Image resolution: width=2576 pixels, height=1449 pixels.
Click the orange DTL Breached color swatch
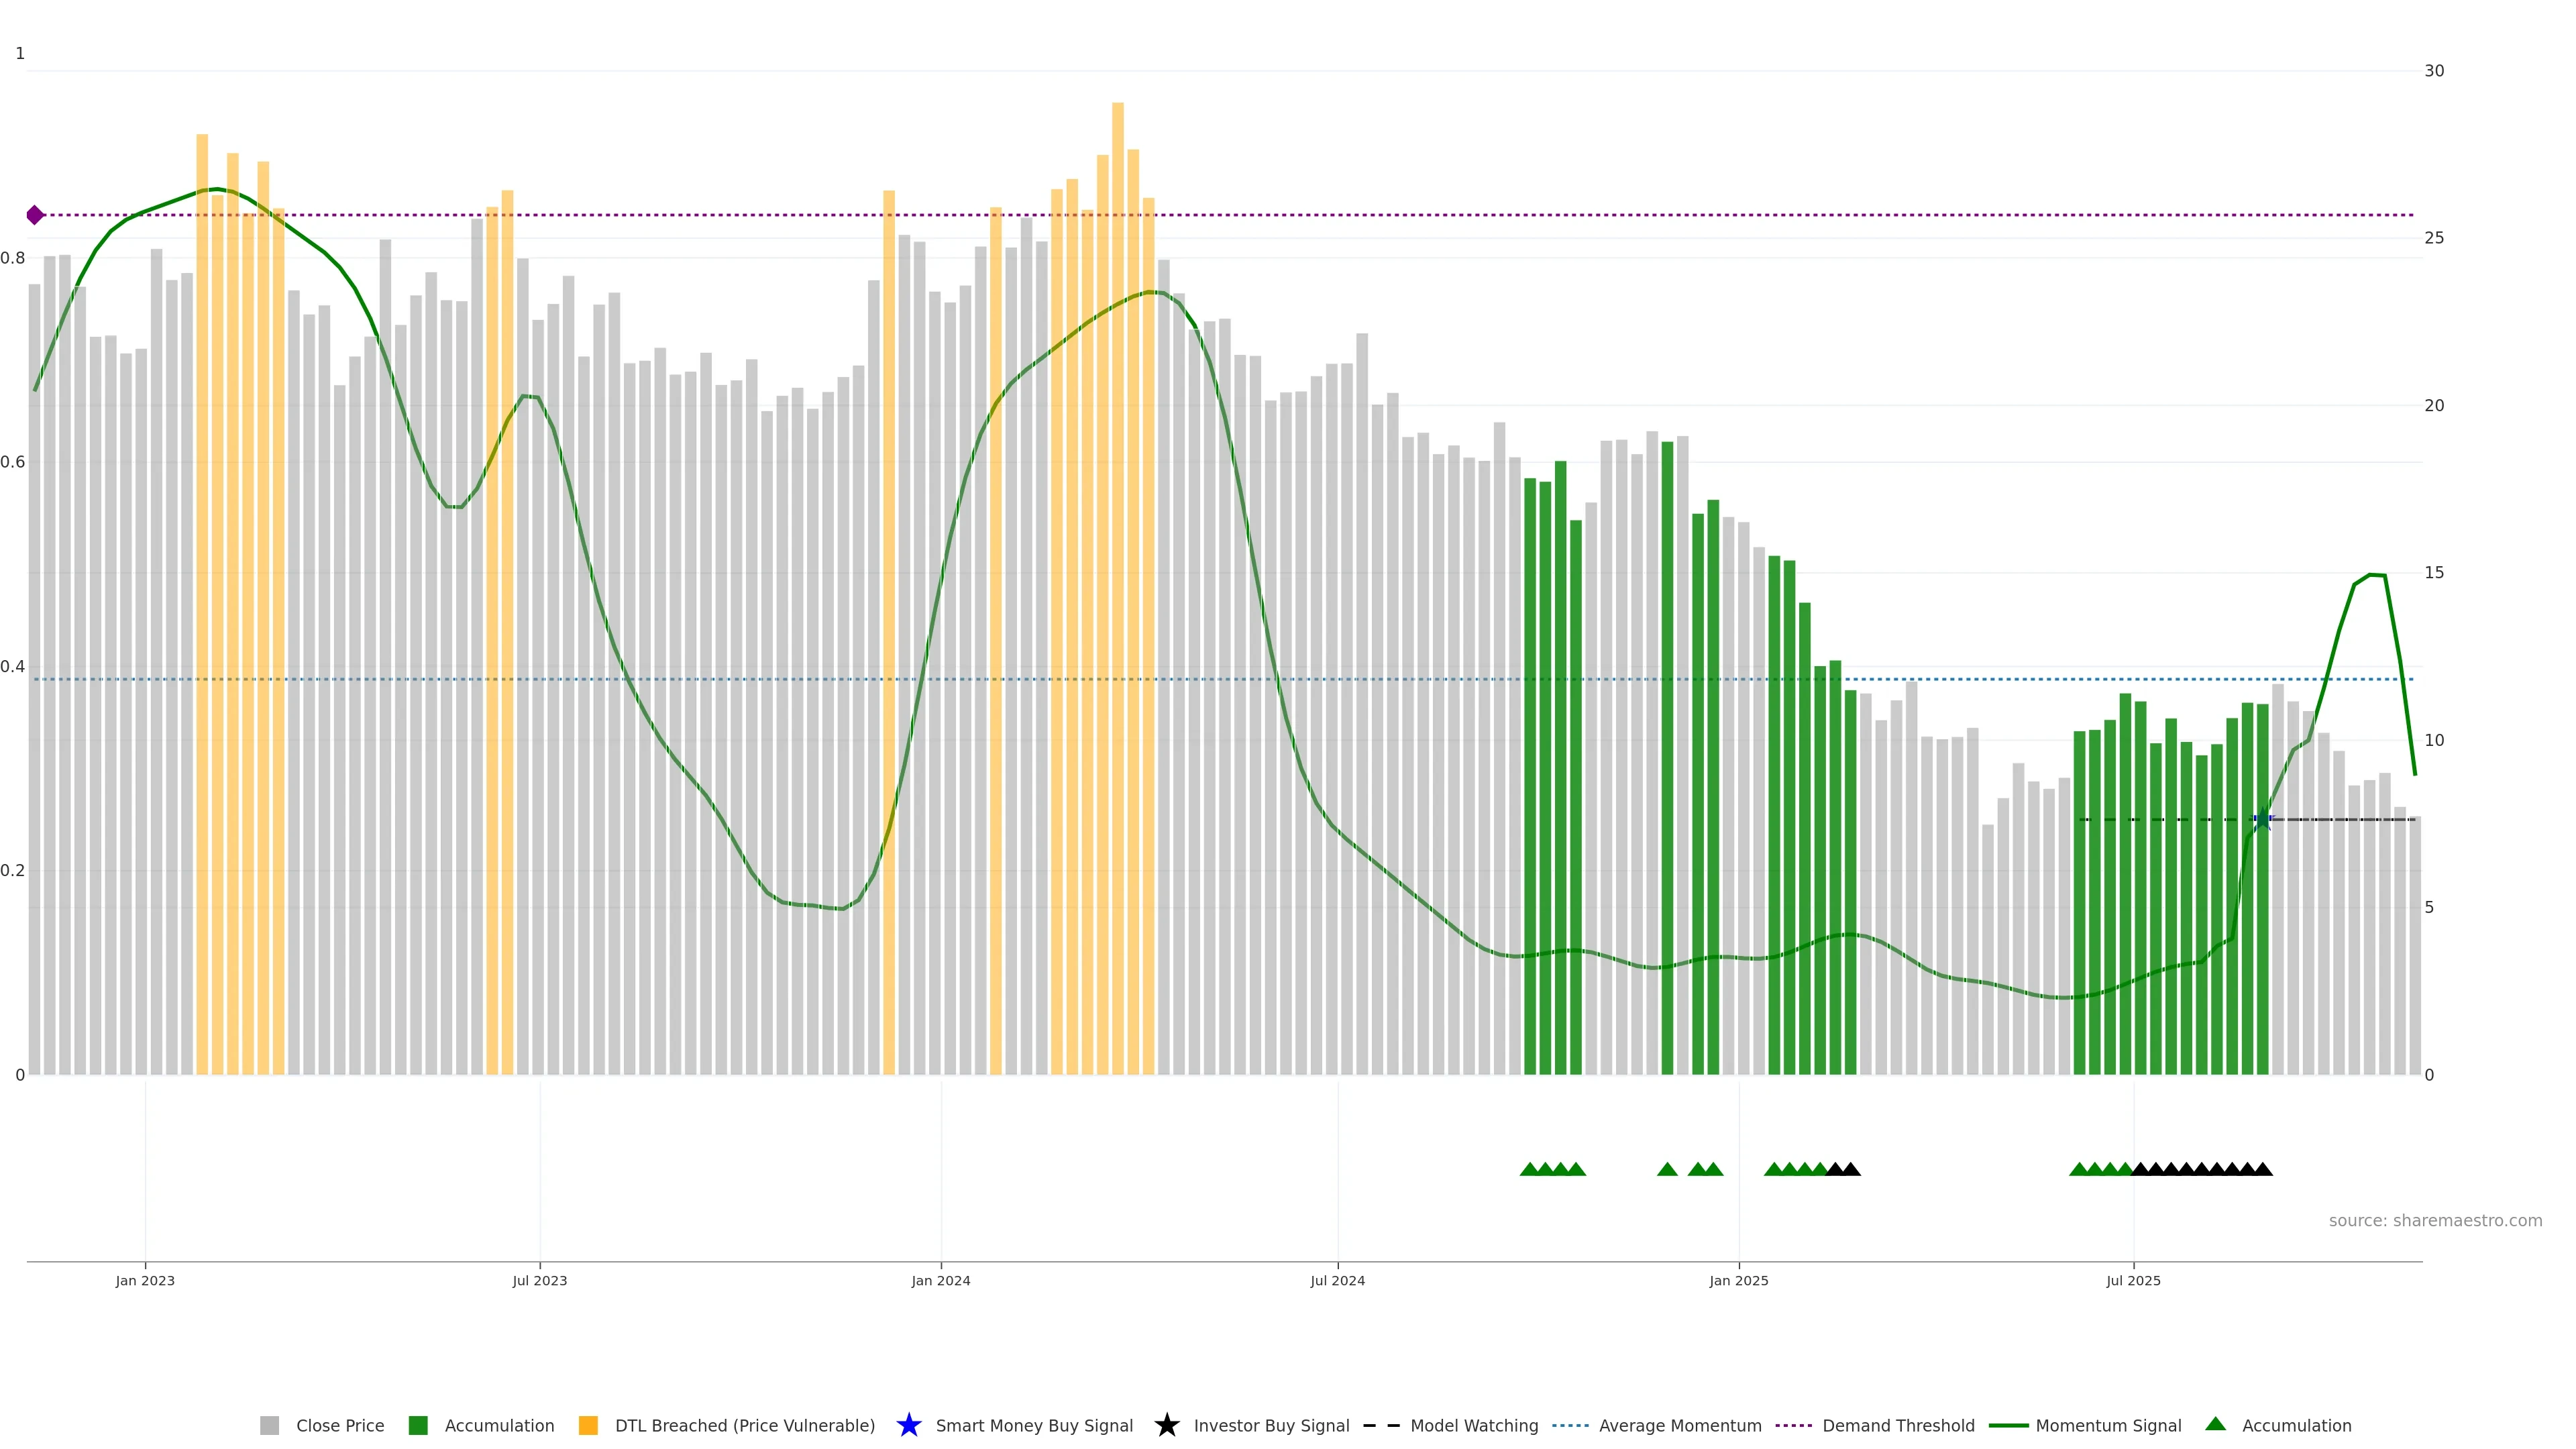point(588,1425)
